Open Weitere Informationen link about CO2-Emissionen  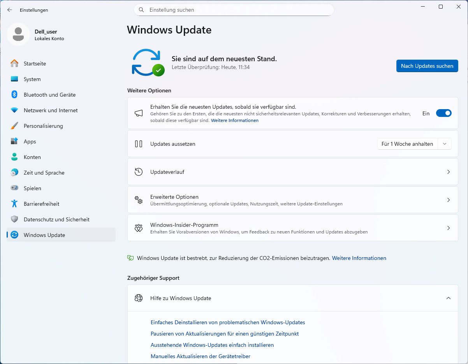pos(359,258)
